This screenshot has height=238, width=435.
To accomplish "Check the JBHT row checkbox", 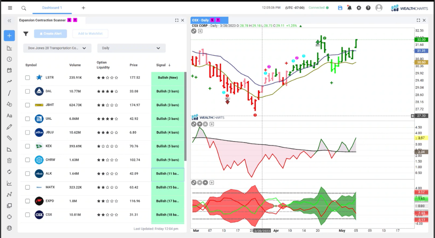I will (x=27, y=105).
